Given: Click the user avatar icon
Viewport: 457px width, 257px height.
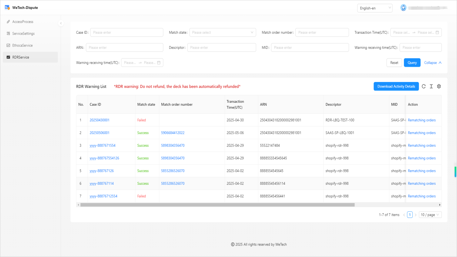Looking at the screenshot, I should coord(403,8).
